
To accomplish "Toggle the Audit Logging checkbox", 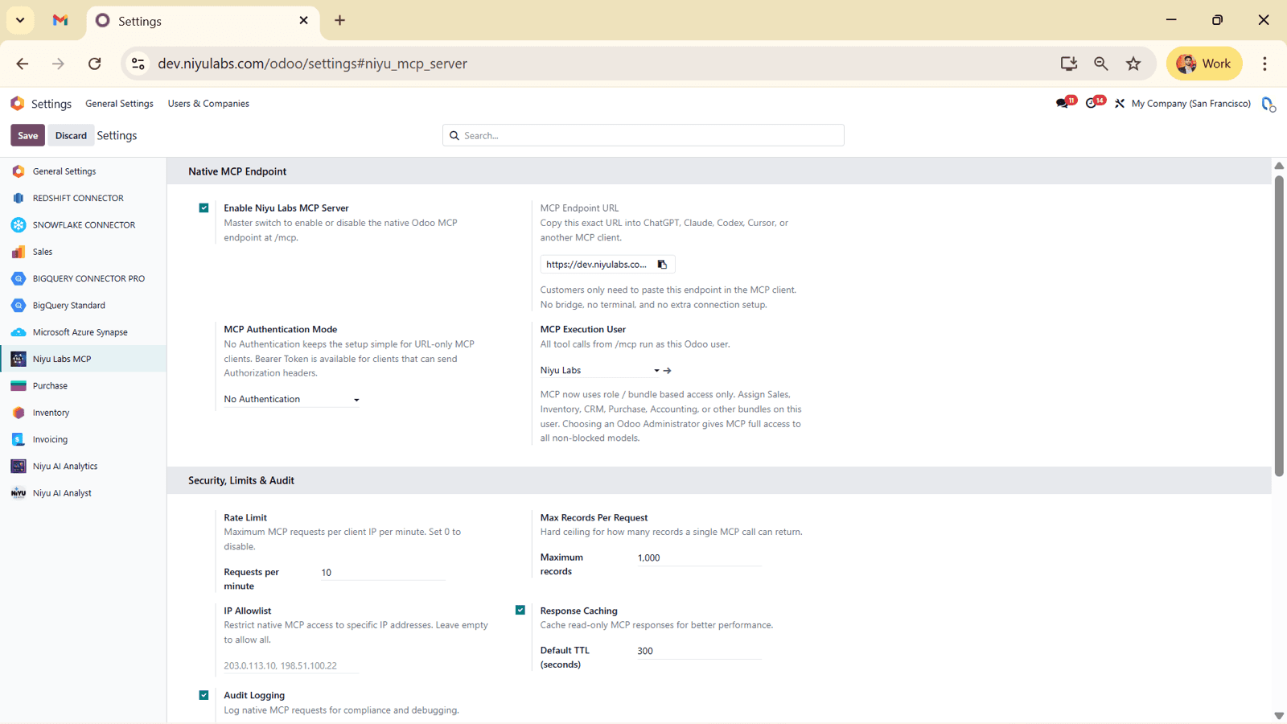I will tap(204, 695).
